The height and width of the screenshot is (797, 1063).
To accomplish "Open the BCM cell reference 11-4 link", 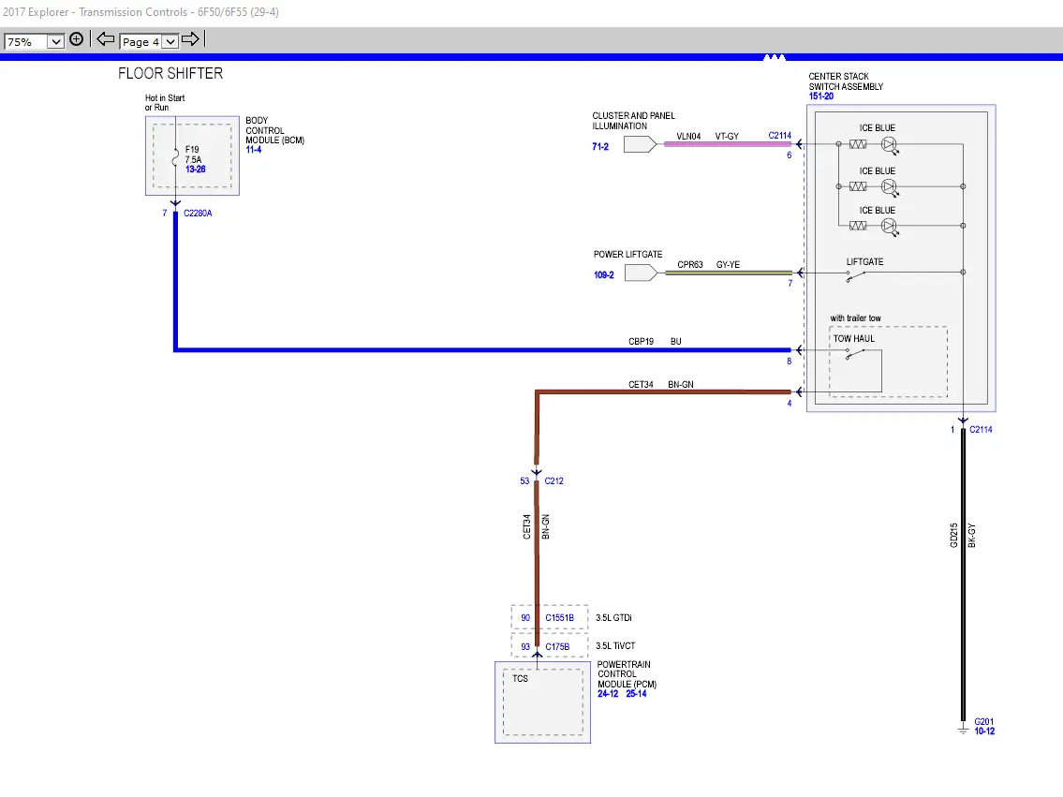I will (x=254, y=150).
